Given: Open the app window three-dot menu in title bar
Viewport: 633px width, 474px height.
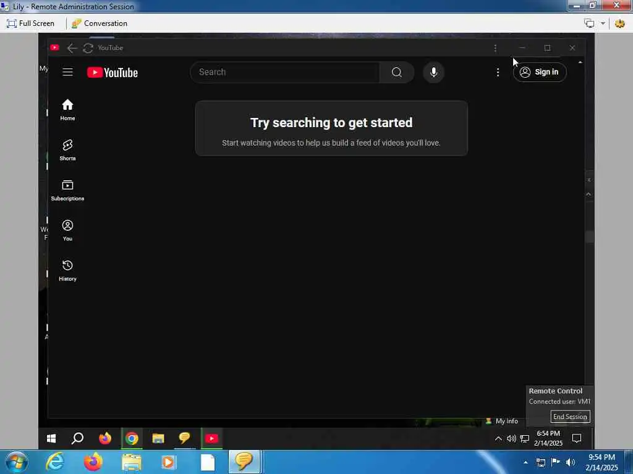Looking at the screenshot, I should 495,48.
